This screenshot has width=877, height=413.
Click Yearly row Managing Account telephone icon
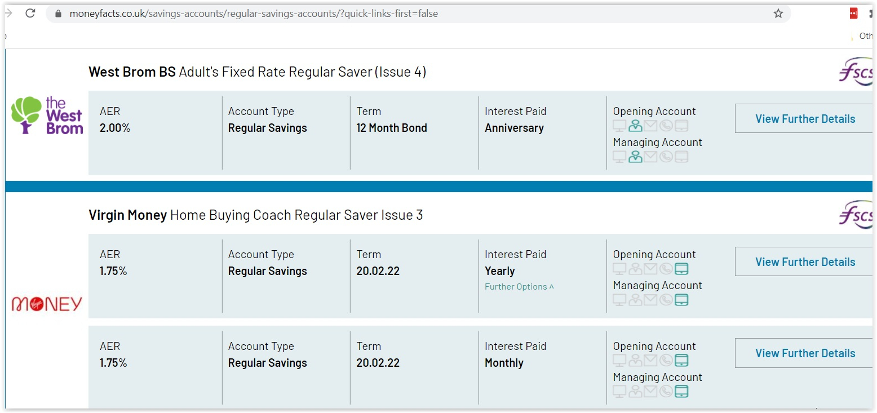666,300
